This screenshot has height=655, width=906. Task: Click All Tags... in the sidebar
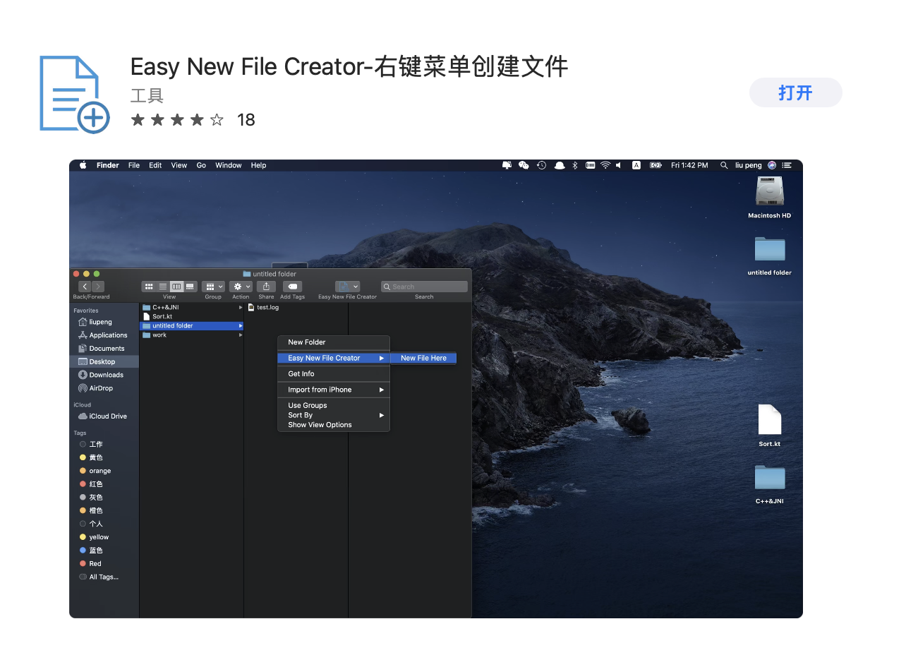point(104,577)
